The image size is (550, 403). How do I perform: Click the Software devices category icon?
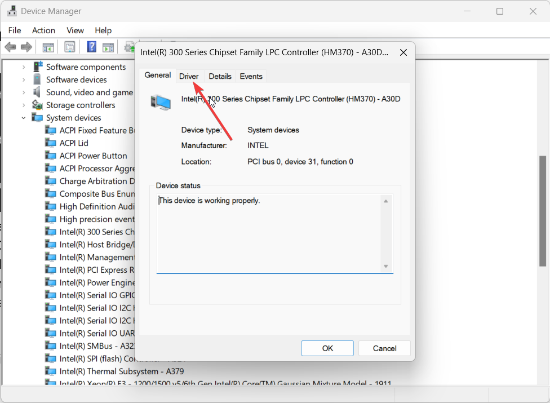coord(37,79)
